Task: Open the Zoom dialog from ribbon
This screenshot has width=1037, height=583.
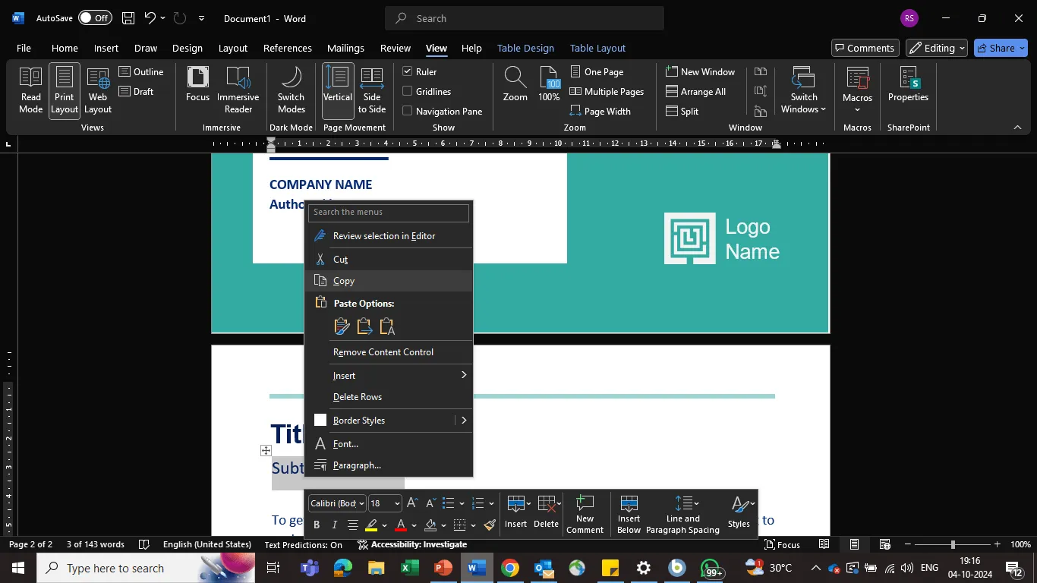Action: pyautogui.click(x=515, y=84)
